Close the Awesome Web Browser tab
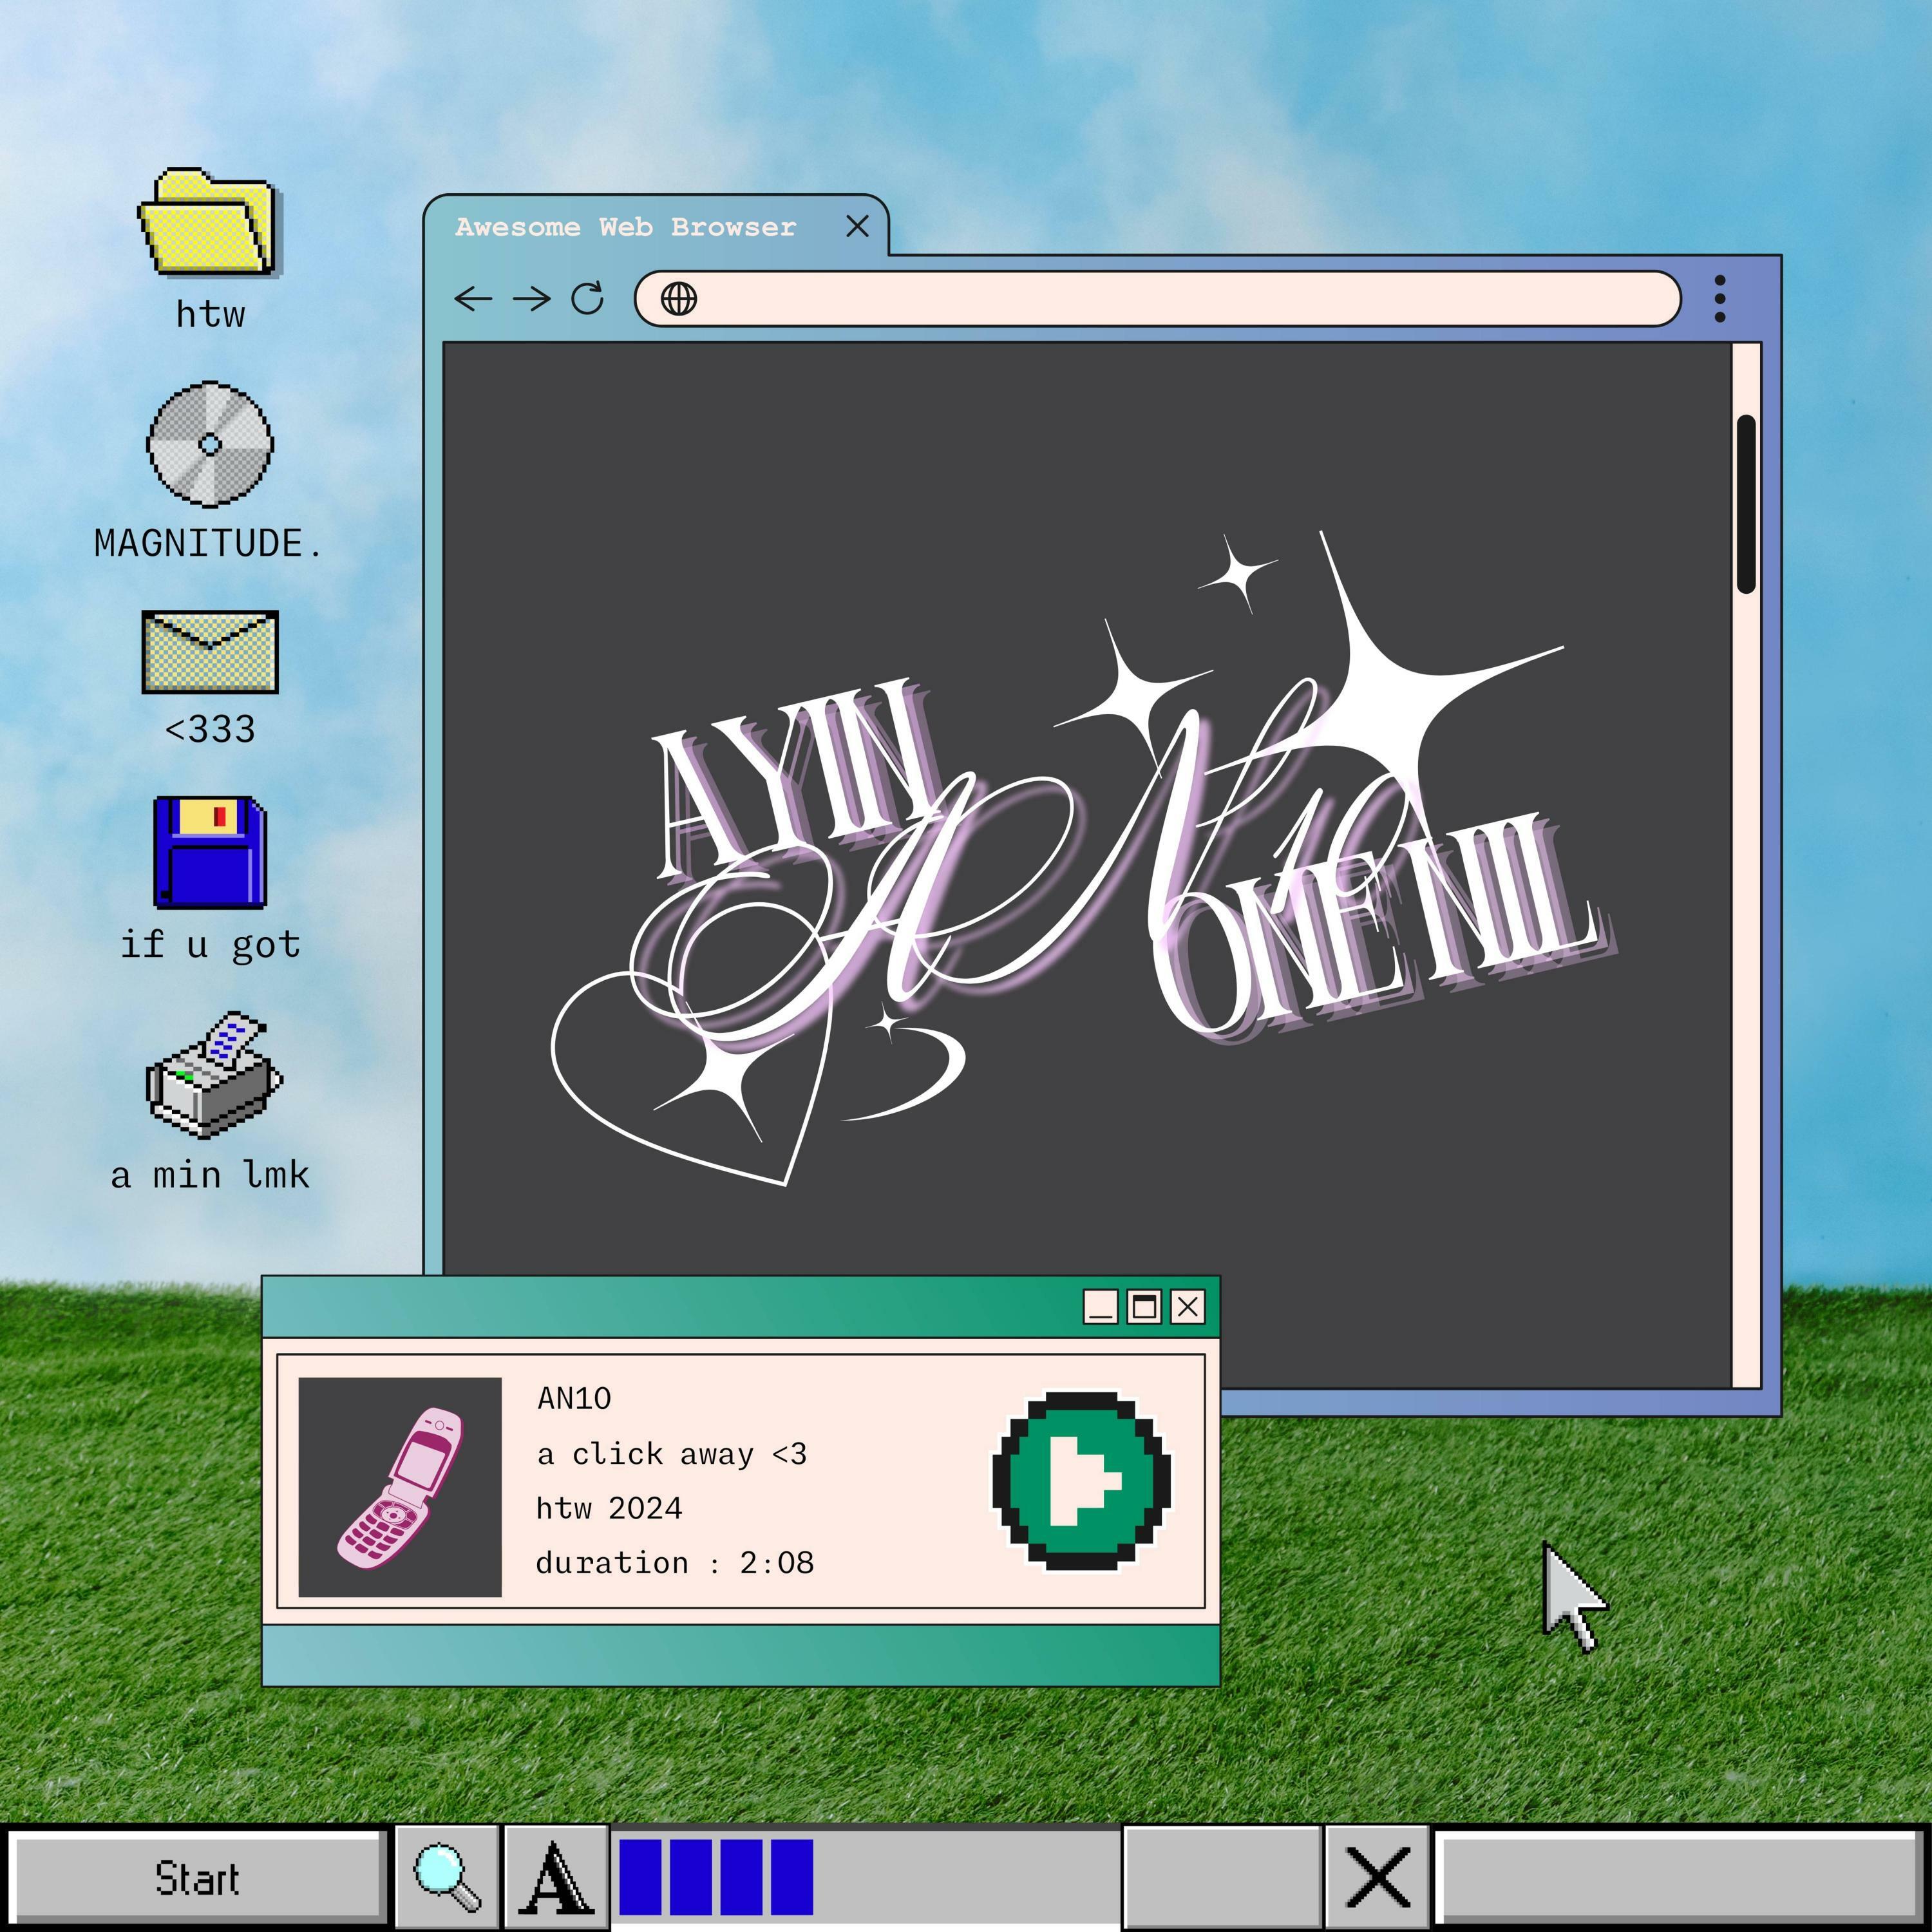The image size is (1932, 1932). tap(857, 227)
